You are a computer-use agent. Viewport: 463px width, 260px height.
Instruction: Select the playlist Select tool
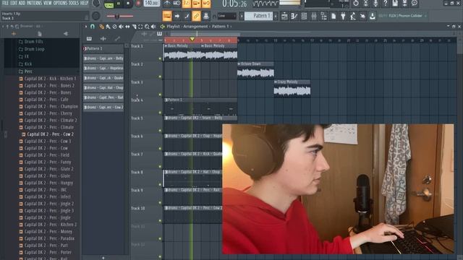pos(140,27)
